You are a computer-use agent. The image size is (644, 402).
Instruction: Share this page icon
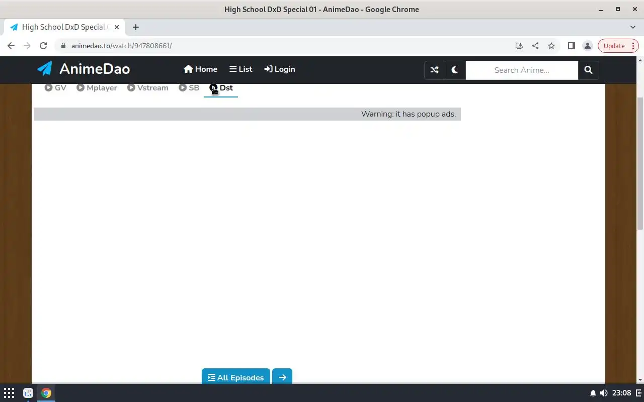(x=535, y=46)
